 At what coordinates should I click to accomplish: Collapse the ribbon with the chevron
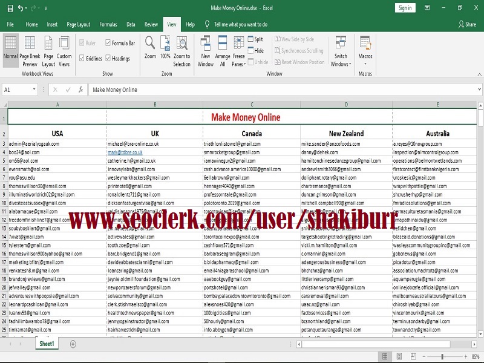point(479,74)
